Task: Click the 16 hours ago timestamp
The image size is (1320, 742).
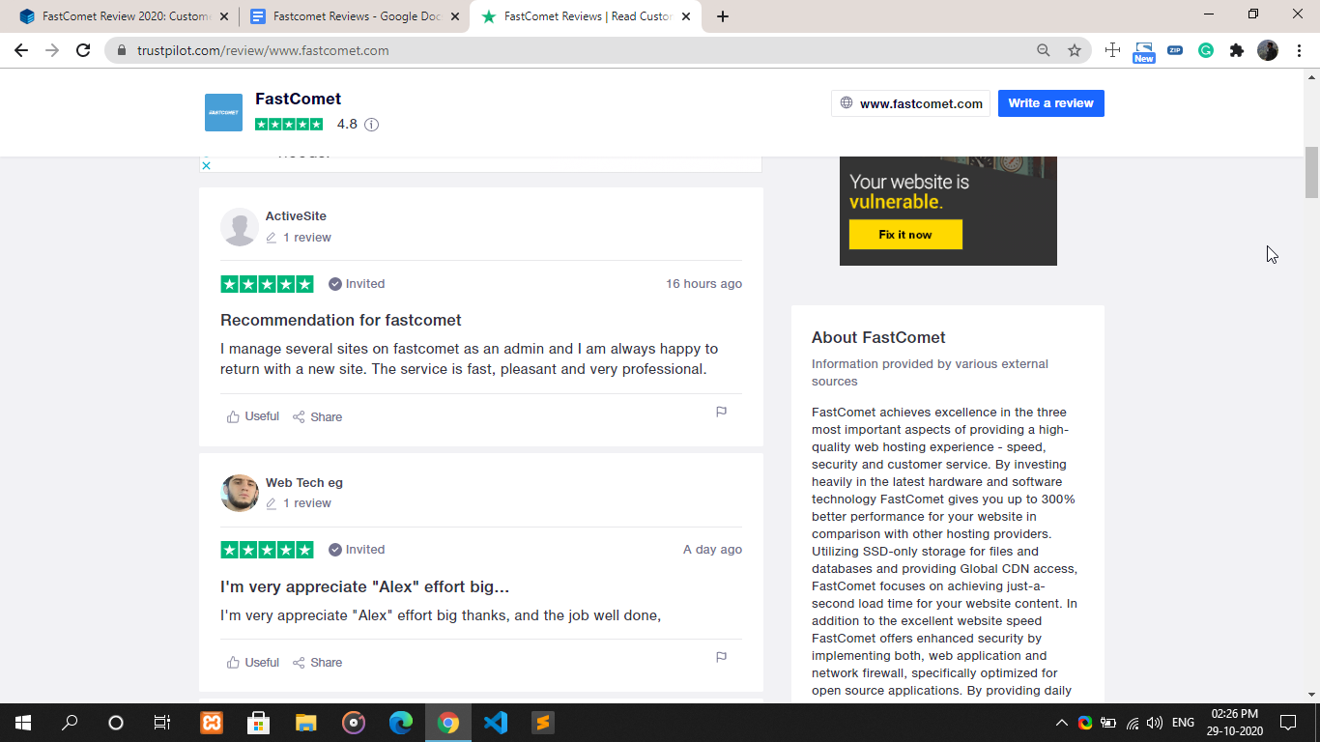Action: coord(703,284)
